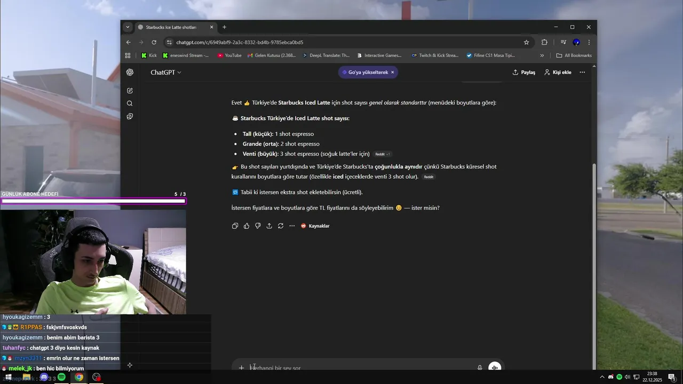This screenshot has width=683, height=384.
Task: Open the ChatGPT model dropdown
Action: (166, 73)
